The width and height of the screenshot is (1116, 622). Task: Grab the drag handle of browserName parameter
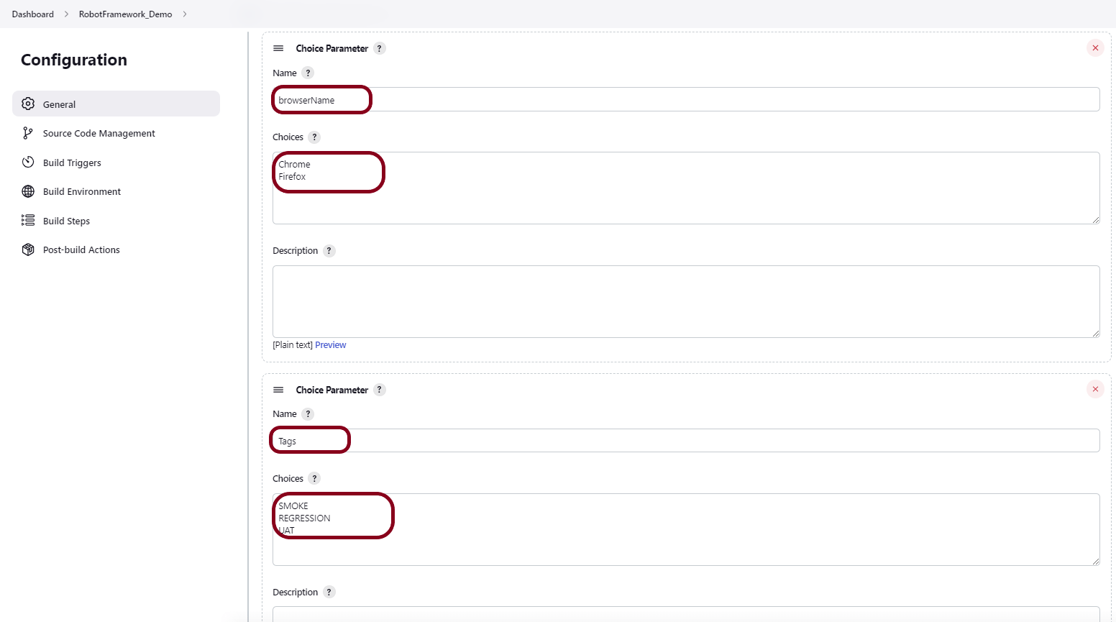(x=278, y=48)
